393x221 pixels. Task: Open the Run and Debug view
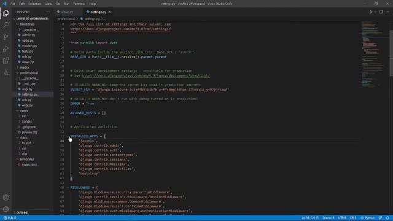tap(6, 48)
